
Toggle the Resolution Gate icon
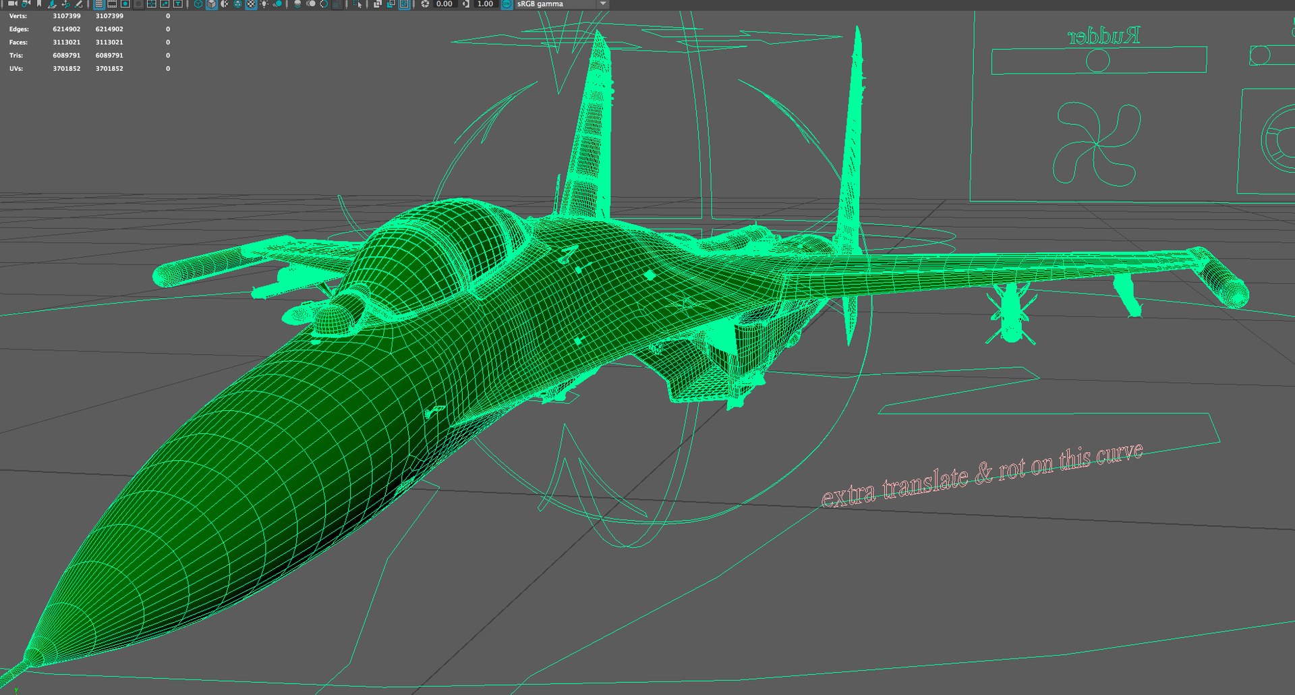point(125,4)
